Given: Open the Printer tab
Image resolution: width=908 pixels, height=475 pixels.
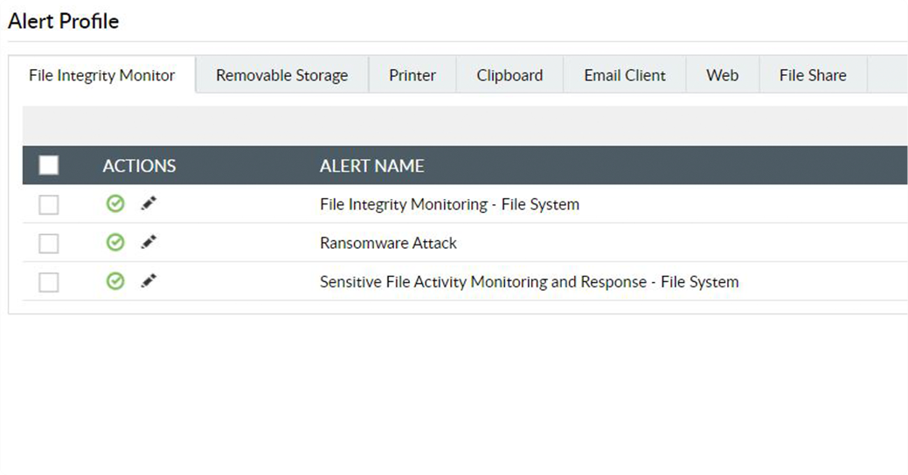Looking at the screenshot, I should tap(412, 75).
